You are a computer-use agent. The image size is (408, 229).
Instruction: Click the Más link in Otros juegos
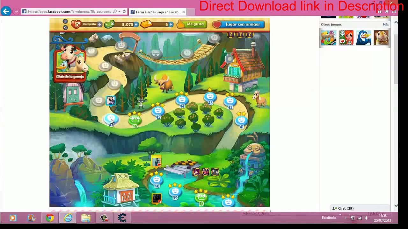(x=386, y=24)
